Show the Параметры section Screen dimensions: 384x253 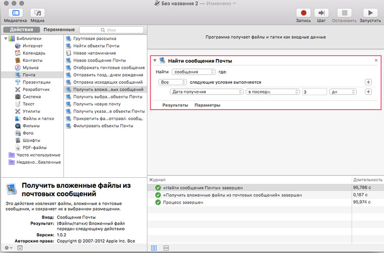208,105
